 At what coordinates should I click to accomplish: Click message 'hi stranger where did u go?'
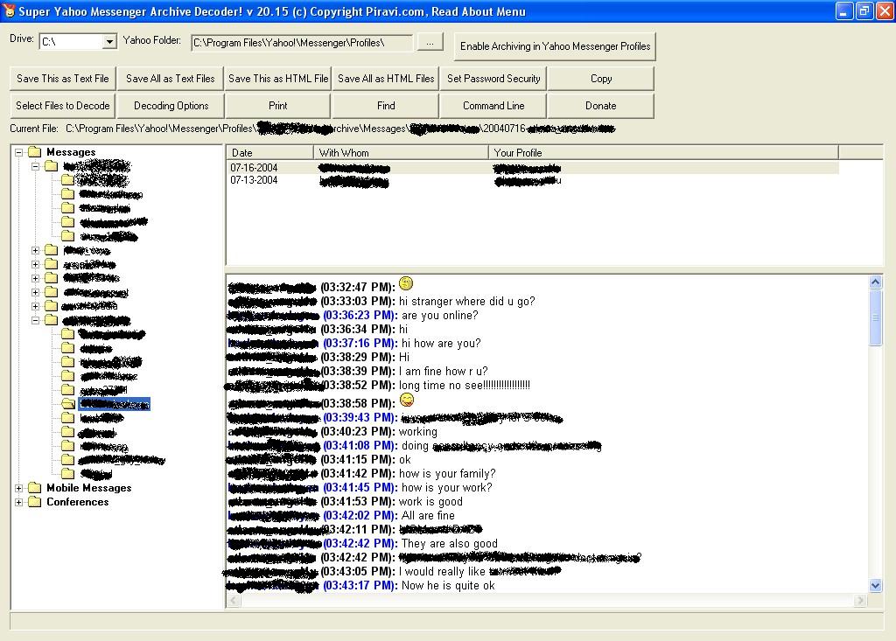[x=467, y=301]
